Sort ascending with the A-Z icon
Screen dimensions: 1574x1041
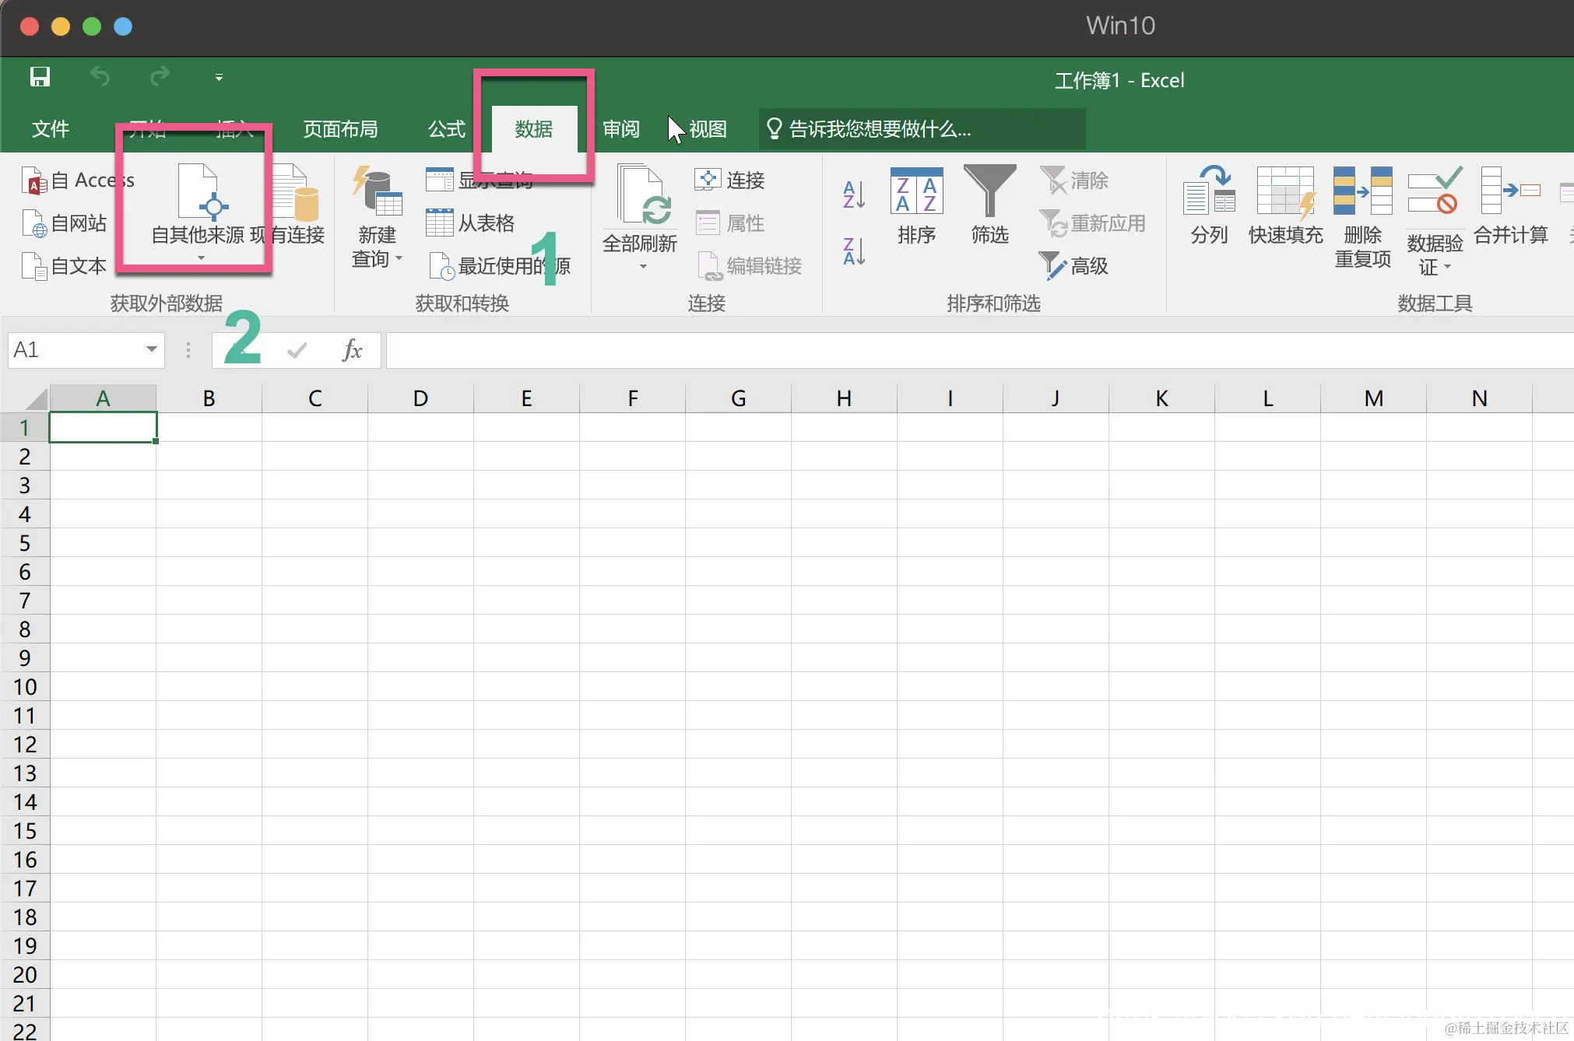[x=854, y=195]
